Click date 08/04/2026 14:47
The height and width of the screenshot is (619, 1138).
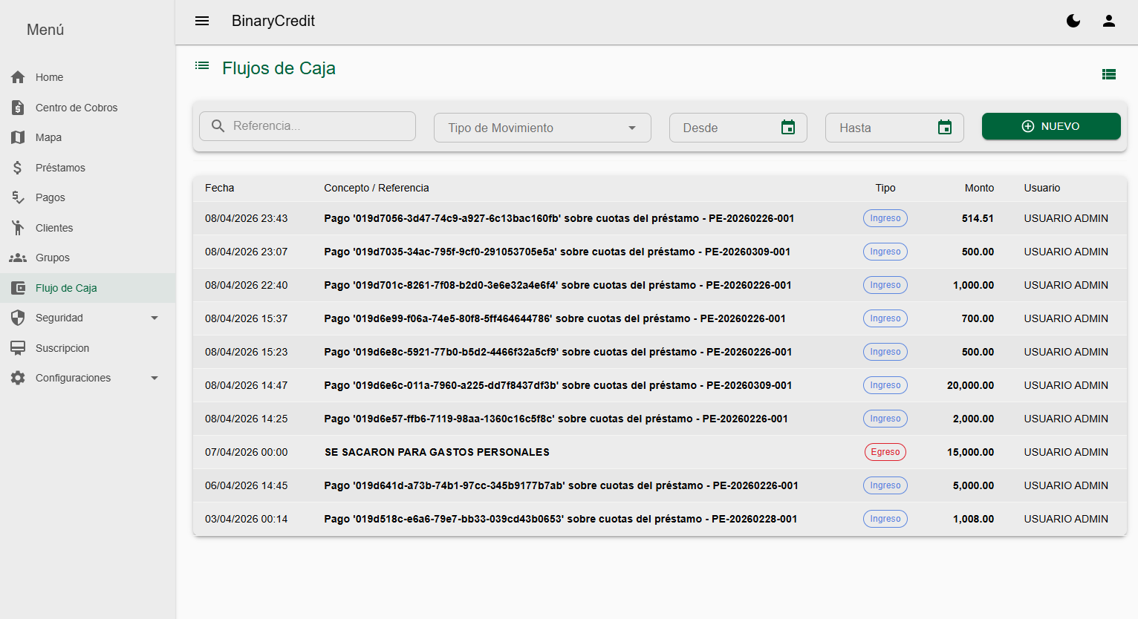click(246, 385)
